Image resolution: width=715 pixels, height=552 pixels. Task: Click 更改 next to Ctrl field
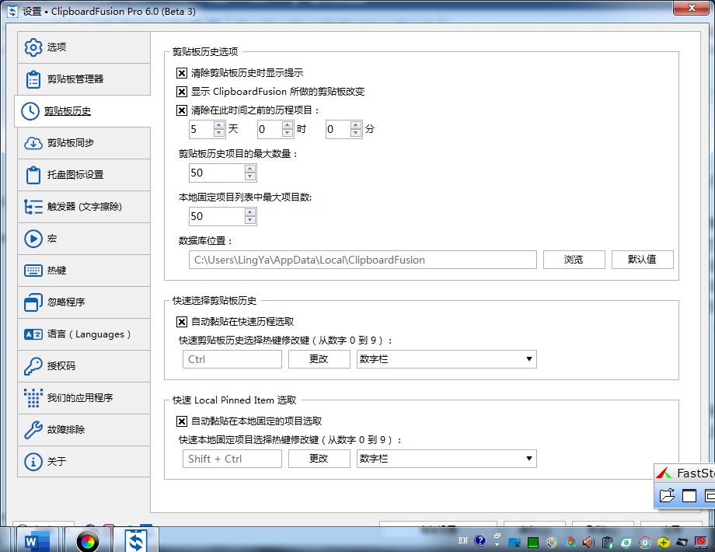pos(319,359)
